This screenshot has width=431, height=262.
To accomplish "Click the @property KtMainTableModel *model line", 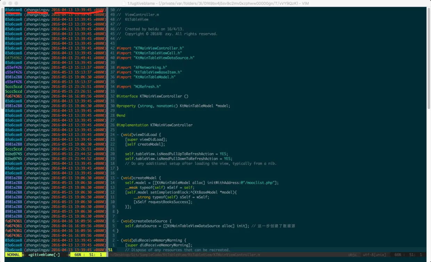I will [x=173, y=106].
